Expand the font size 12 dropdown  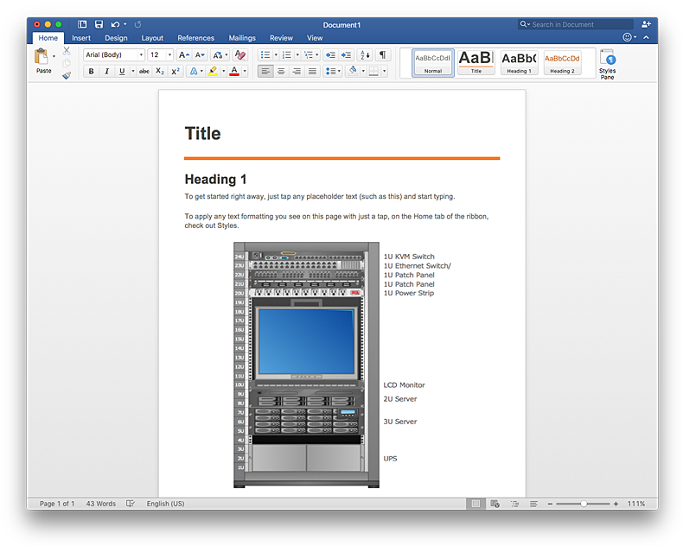click(168, 54)
